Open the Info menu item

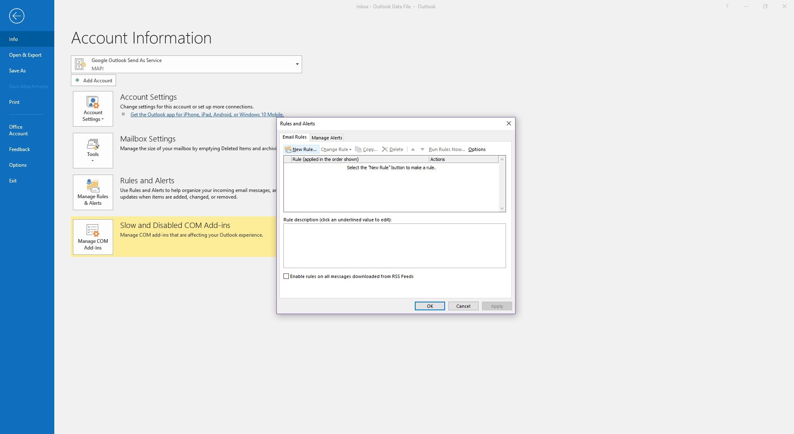click(27, 39)
